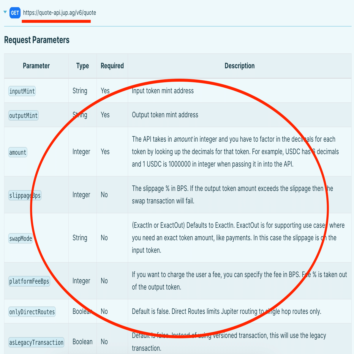Click No in the slippageBps row
The width and height of the screenshot is (354, 354).
tap(104, 195)
